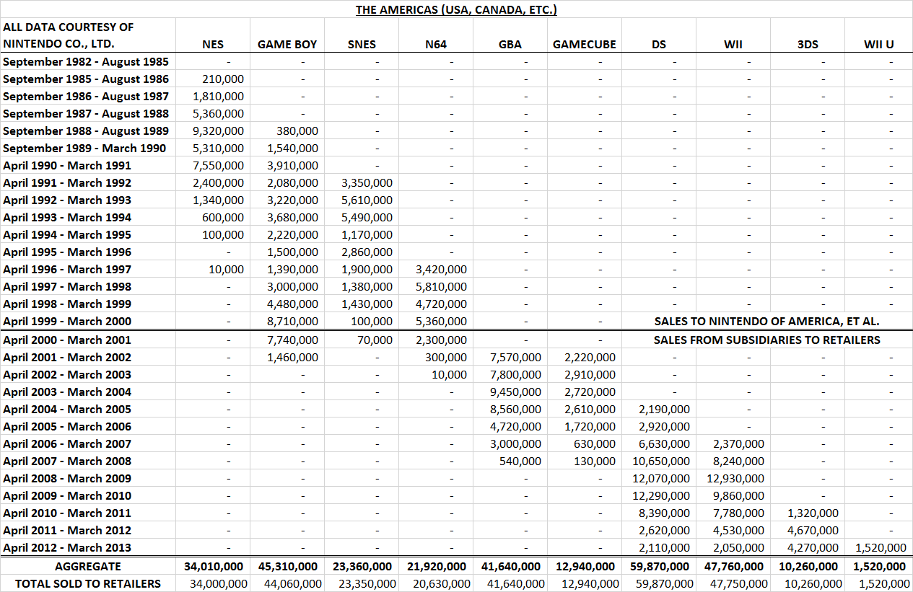Click retailers N64 total 20,630,000
Image resolution: width=913 pixels, height=592 pixels.
click(441, 583)
